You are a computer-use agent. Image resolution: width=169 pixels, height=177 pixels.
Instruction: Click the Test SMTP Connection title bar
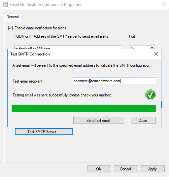[x=79, y=54]
